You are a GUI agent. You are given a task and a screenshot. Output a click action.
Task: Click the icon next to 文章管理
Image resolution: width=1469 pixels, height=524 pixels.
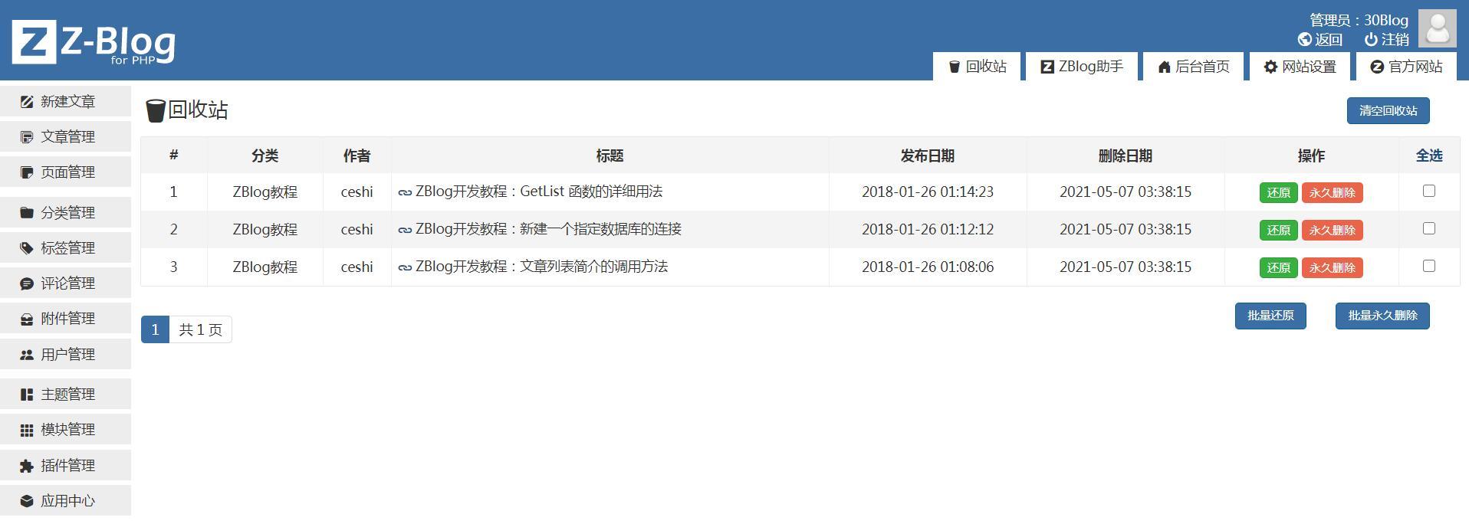pos(27,137)
